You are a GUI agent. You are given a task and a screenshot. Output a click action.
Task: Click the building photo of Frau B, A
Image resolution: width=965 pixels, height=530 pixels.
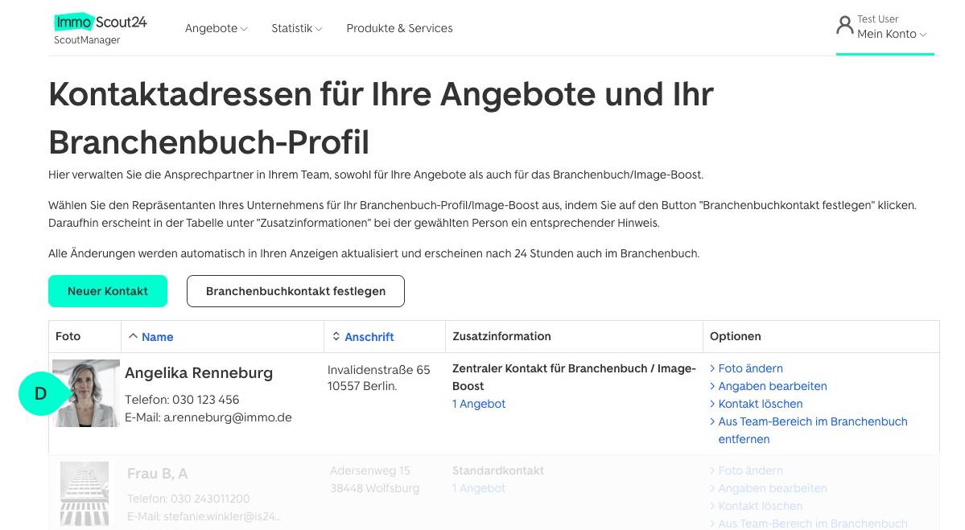click(x=85, y=493)
